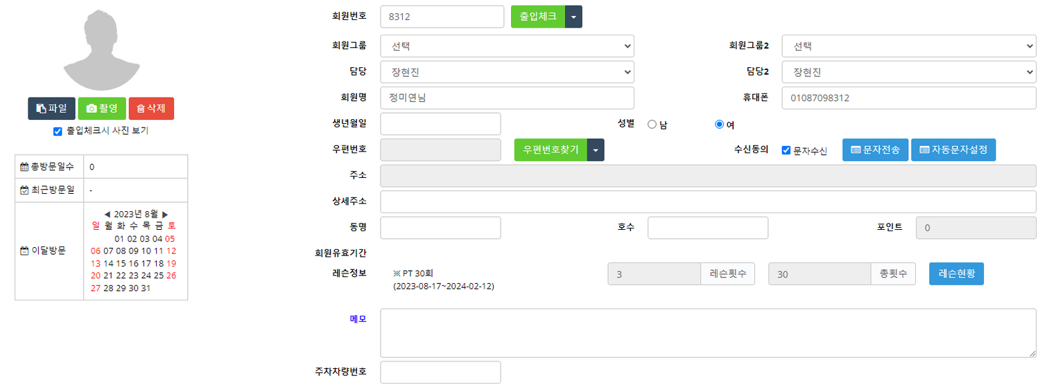Open the 회원그룹2 select dropdown
Viewport: 1040px width, 387px height.
(908, 46)
